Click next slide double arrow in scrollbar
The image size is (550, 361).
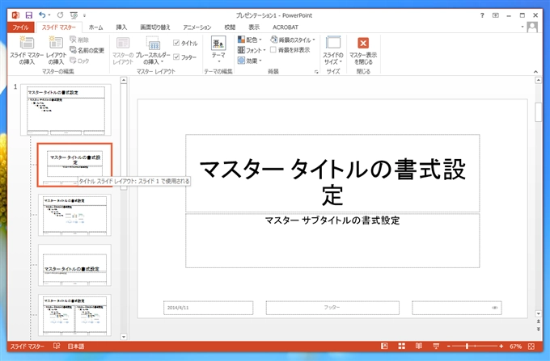538,330
